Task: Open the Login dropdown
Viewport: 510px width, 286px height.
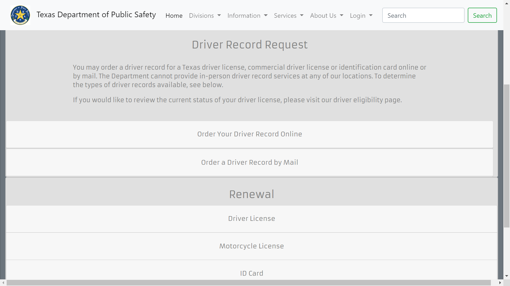Action: [361, 16]
